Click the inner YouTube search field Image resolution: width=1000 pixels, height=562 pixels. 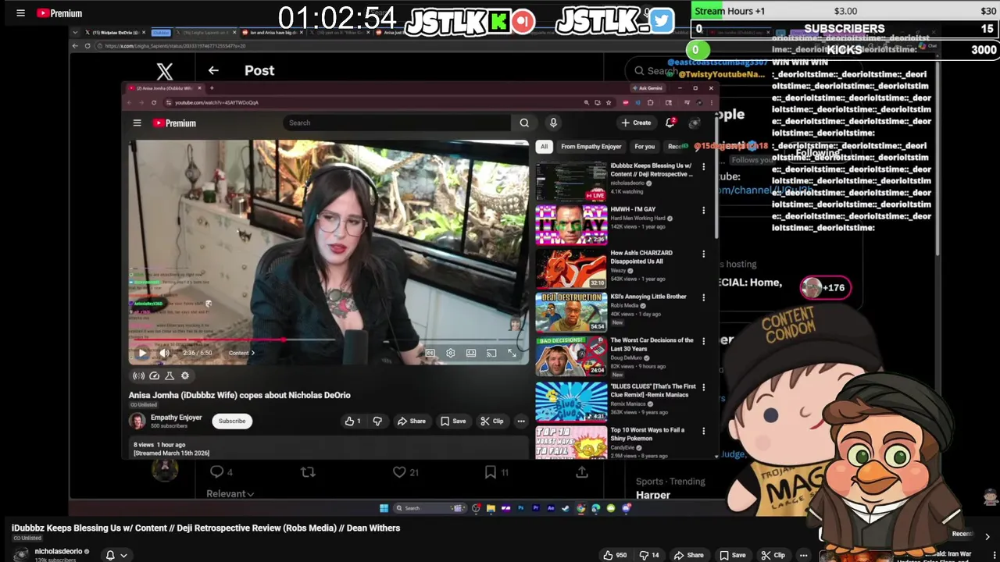click(x=397, y=123)
